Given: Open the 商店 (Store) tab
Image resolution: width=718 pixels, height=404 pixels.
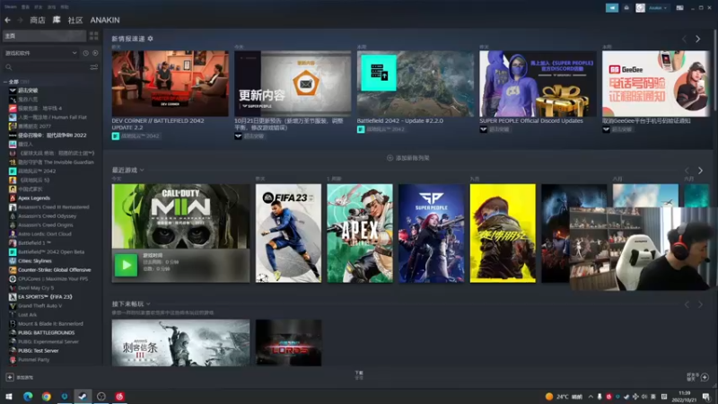Looking at the screenshot, I should (x=38, y=20).
